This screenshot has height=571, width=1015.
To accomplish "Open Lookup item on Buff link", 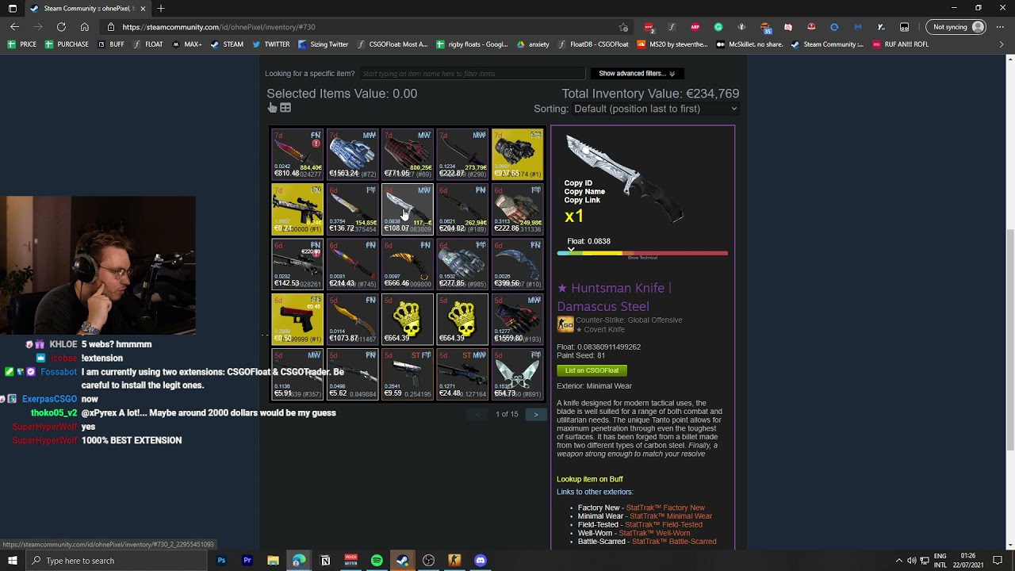I will 590,479.
